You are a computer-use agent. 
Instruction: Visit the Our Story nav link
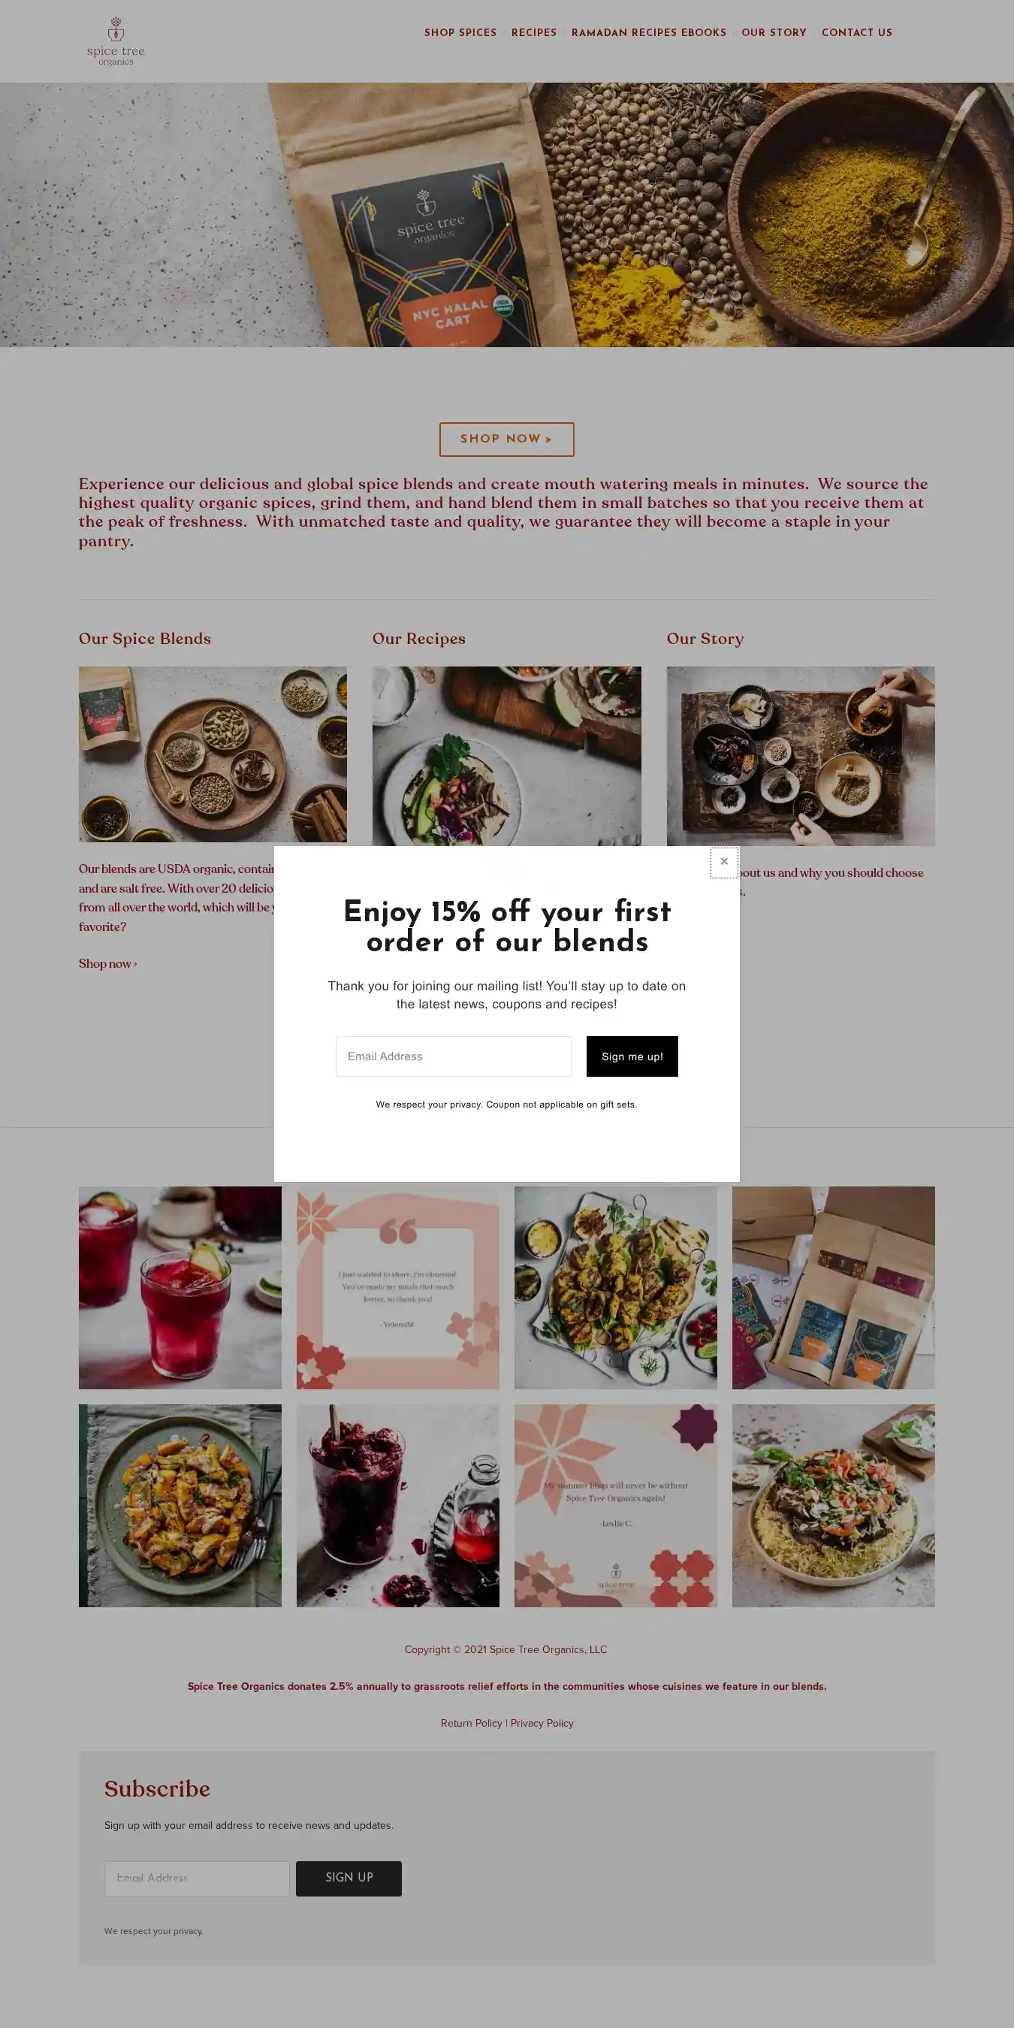tap(774, 33)
